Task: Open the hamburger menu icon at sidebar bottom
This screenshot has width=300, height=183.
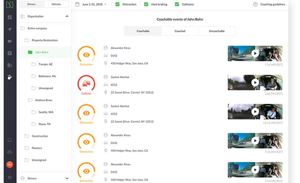Action: pos(10,178)
